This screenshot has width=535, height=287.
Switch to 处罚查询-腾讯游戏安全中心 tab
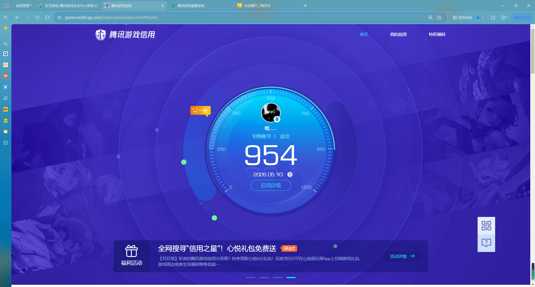[68, 6]
